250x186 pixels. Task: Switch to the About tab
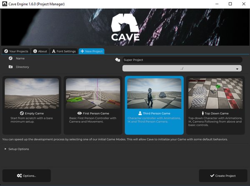tap(40, 51)
